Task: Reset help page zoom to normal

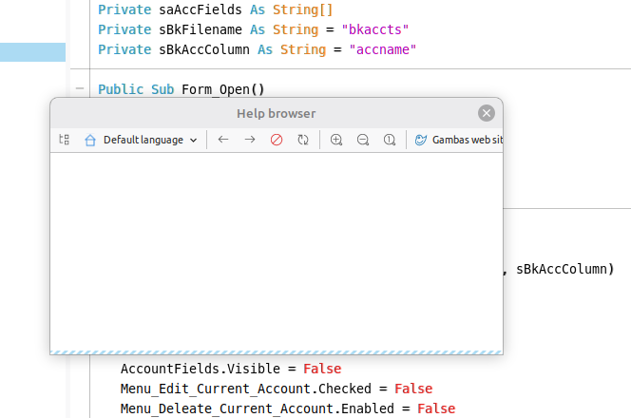Action: pyautogui.click(x=389, y=140)
